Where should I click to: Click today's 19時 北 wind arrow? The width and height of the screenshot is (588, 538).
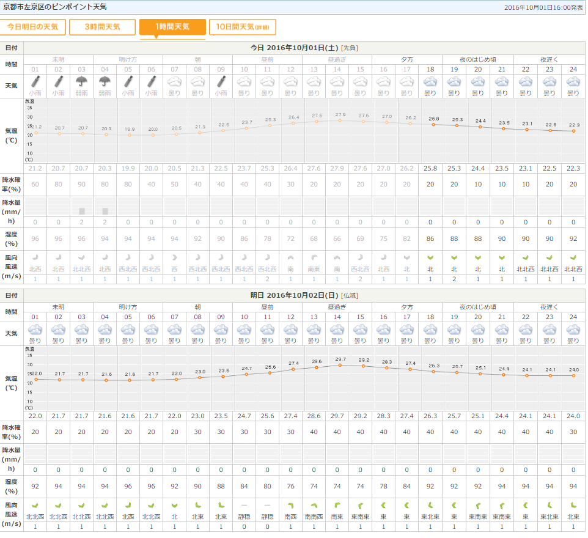point(454,258)
